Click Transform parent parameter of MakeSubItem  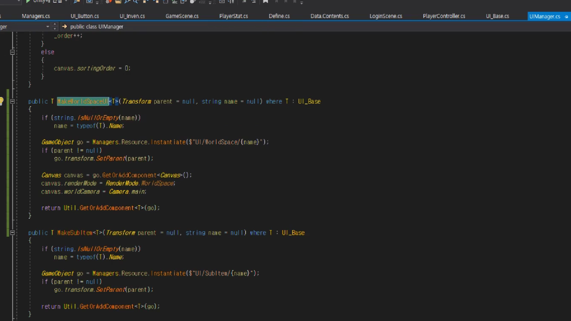[x=131, y=233]
